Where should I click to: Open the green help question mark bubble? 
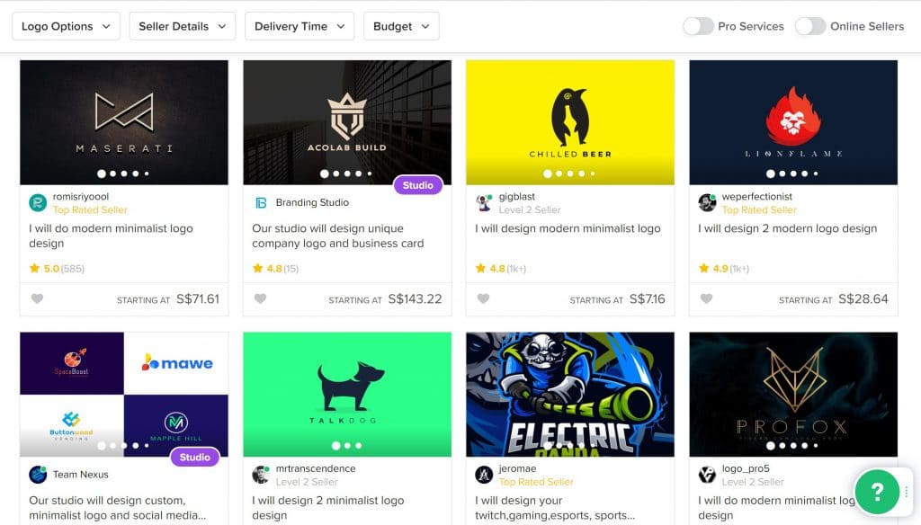pyautogui.click(x=877, y=492)
